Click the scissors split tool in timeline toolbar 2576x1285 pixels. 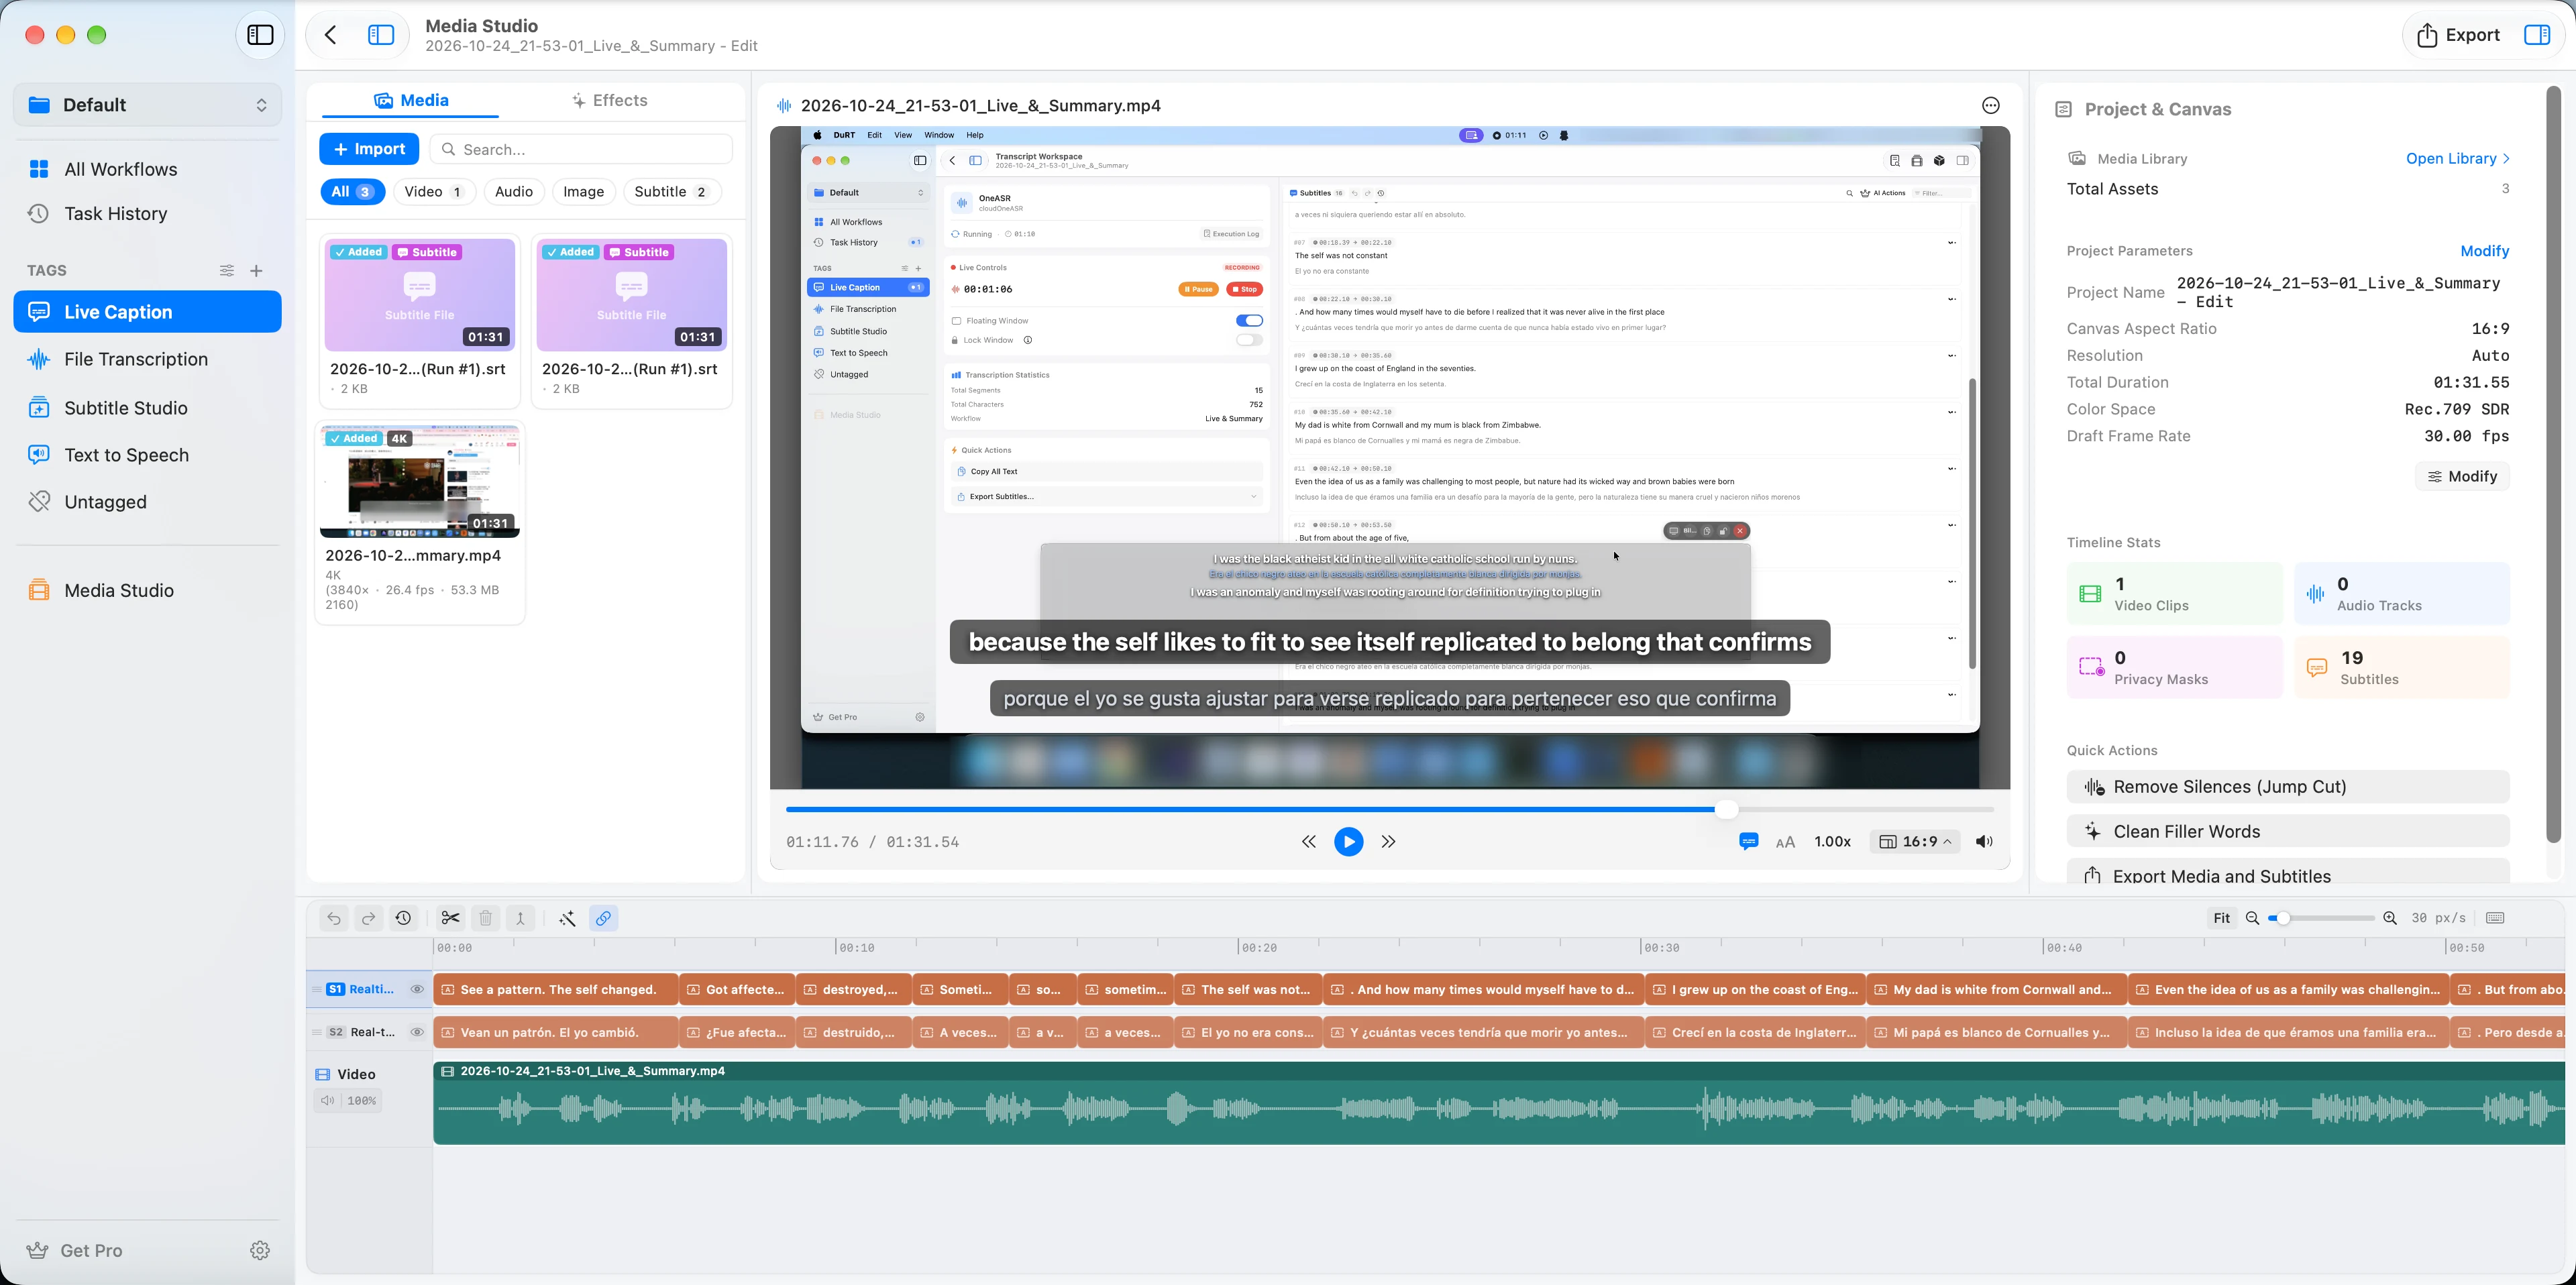click(x=450, y=918)
